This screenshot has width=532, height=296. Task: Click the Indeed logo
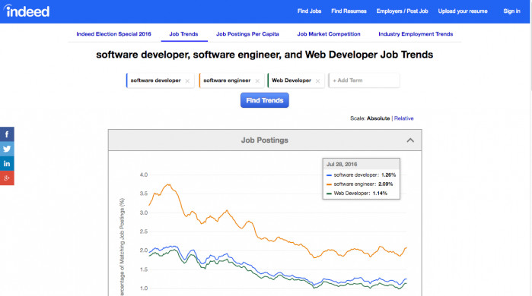click(27, 11)
